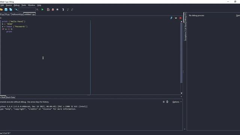
Task: Click the magnifier search icon
Action: pyautogui.click(x=37, y=9)
